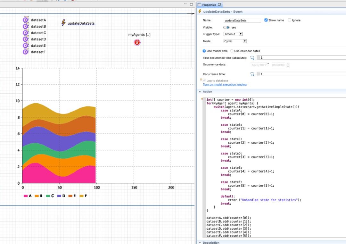The image size is (346, 244).
Task: Toggle the Visible yes switch
Action: tap(226, 27)
